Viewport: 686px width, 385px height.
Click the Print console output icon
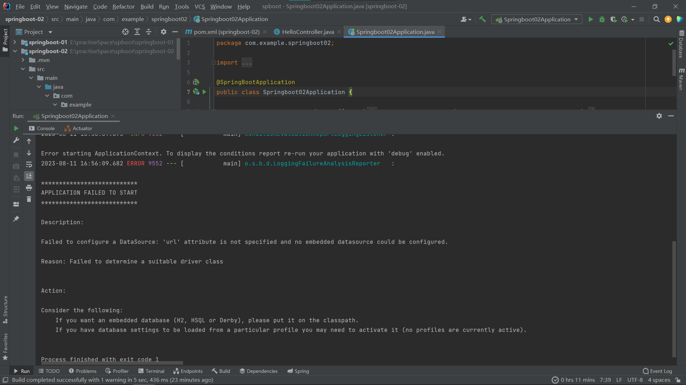pyautogui.click(x=29, y=188)
